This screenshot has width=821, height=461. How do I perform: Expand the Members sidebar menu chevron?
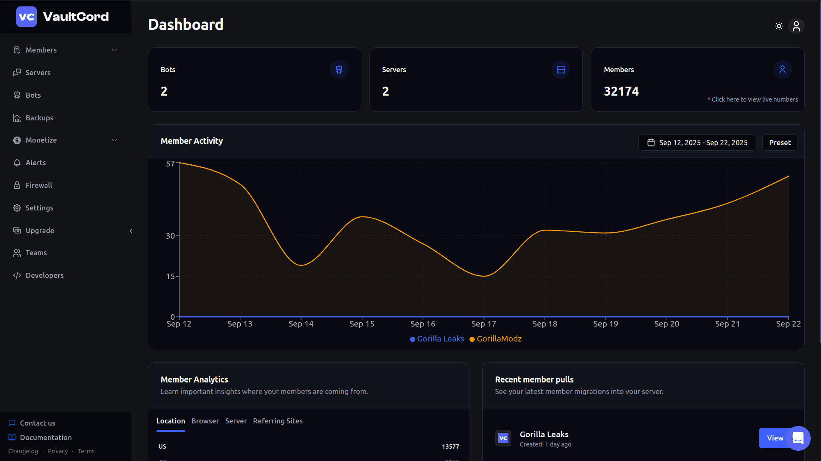click(x=115, y=50)
